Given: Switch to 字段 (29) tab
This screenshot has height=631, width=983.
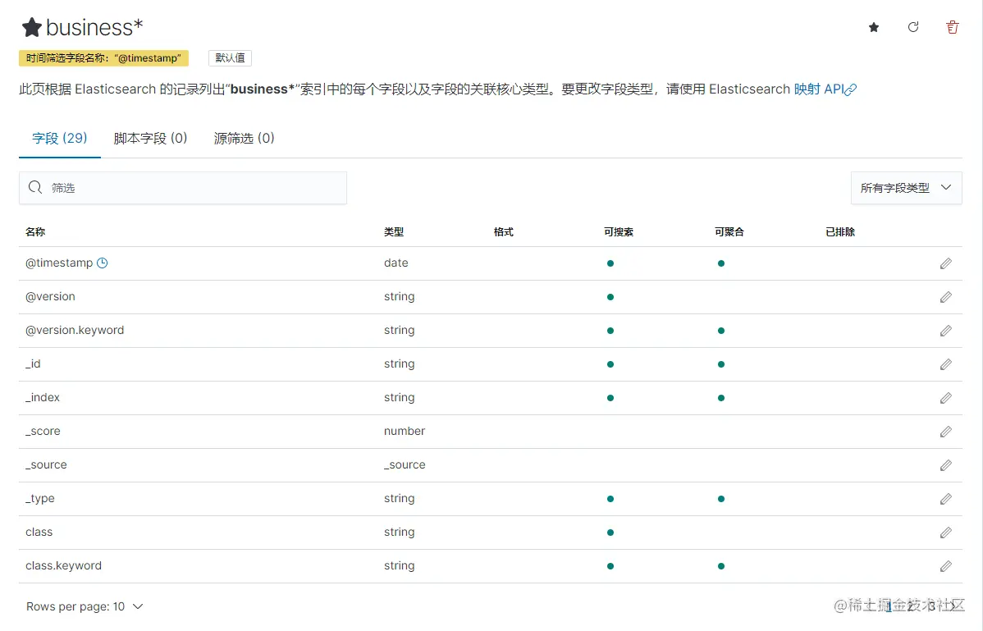Looking at the screenshot, I should point(60,138).
